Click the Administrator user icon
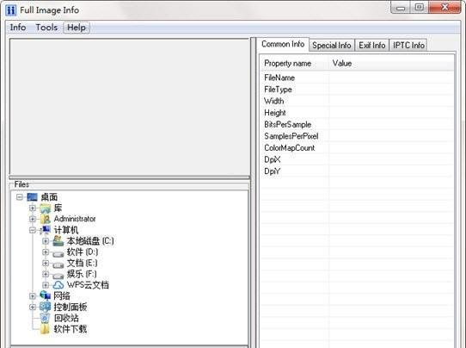This screenshot has height=348, width=466. point(46,219)
